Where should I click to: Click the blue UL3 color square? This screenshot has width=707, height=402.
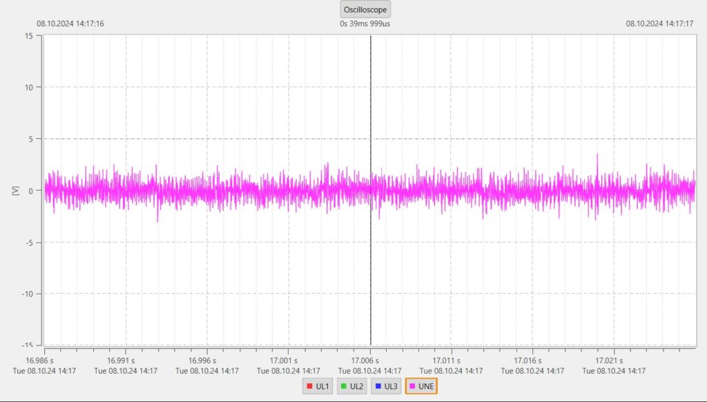(x=378, y=386)
